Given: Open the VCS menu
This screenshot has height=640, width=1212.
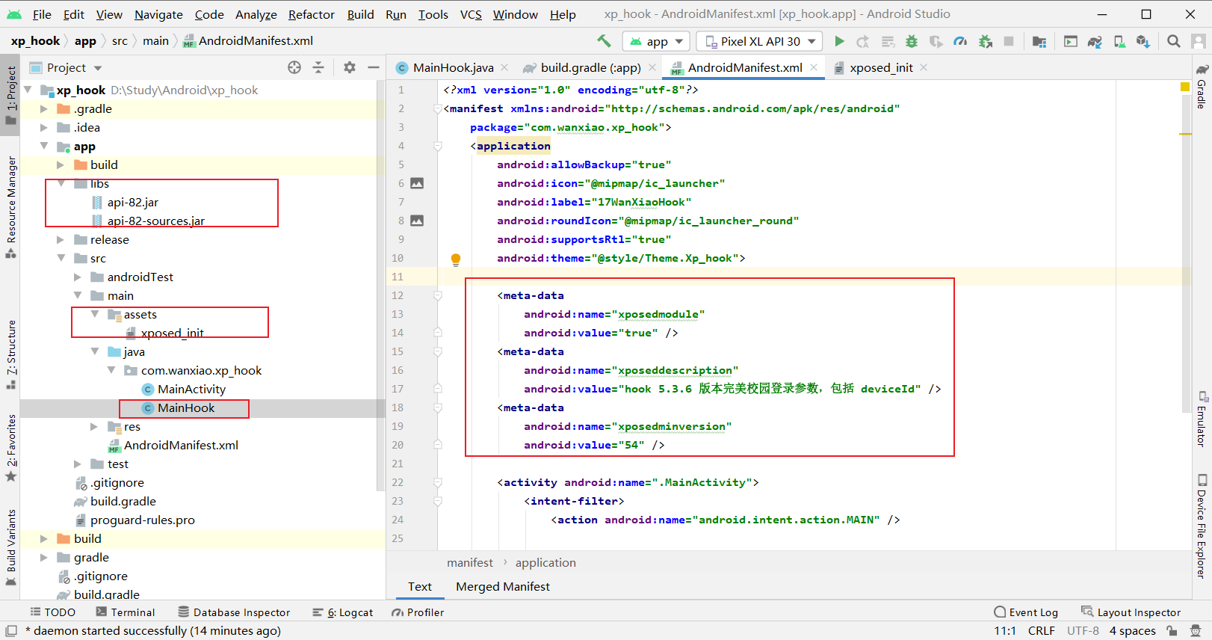Looking at the screenshot, I should pyautogui.click(x=471, y=14).
